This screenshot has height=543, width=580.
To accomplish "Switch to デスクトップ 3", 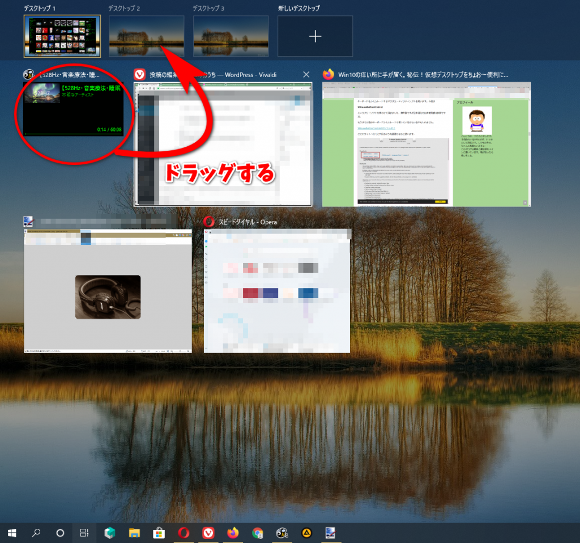I will point(231,36).
